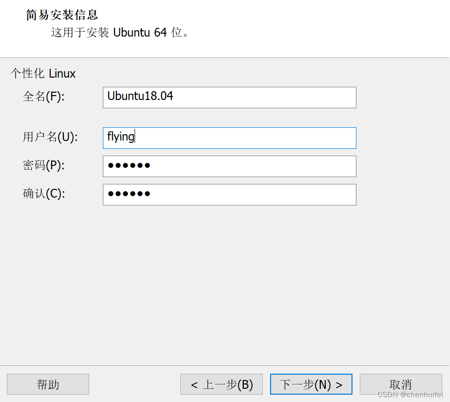
Task: Go back with 上一步(B) button
Action: (x=221, y=384)
